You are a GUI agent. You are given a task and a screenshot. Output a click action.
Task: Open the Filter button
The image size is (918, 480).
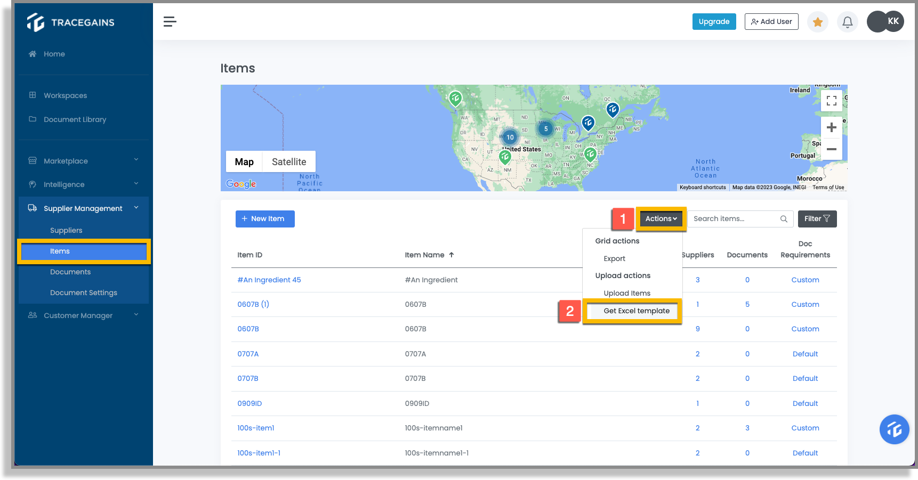click(x=817, y=219)
